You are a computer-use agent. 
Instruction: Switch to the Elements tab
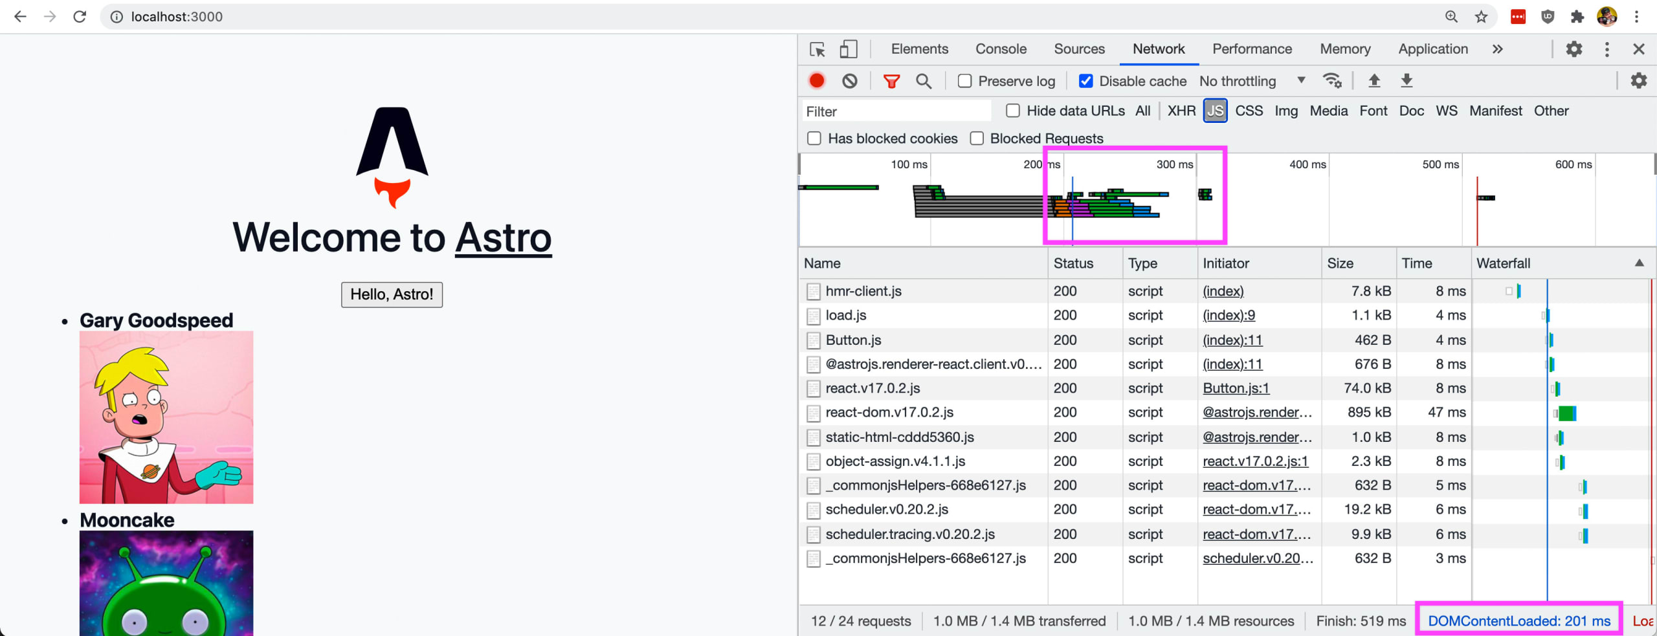pos(919,49)
